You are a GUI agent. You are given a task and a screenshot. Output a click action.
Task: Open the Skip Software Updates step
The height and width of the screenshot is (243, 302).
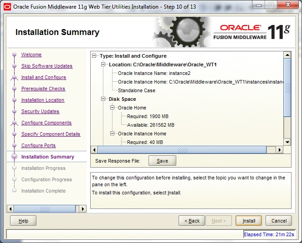pos(47,66)
